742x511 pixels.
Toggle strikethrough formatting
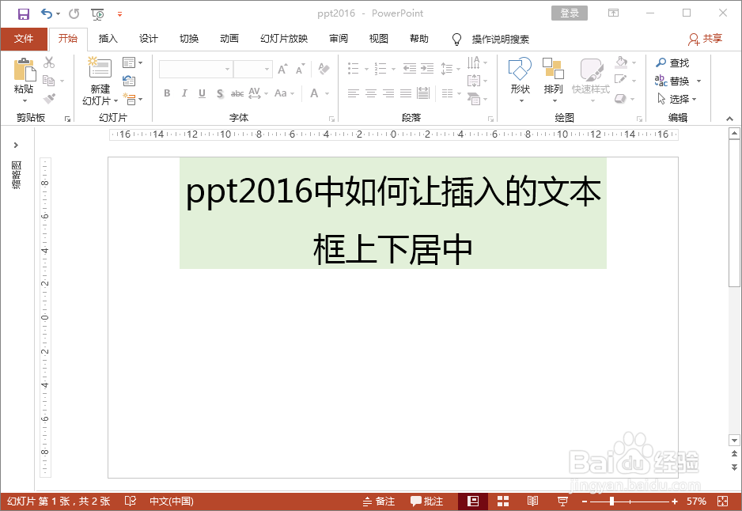(x=237, y=93)
